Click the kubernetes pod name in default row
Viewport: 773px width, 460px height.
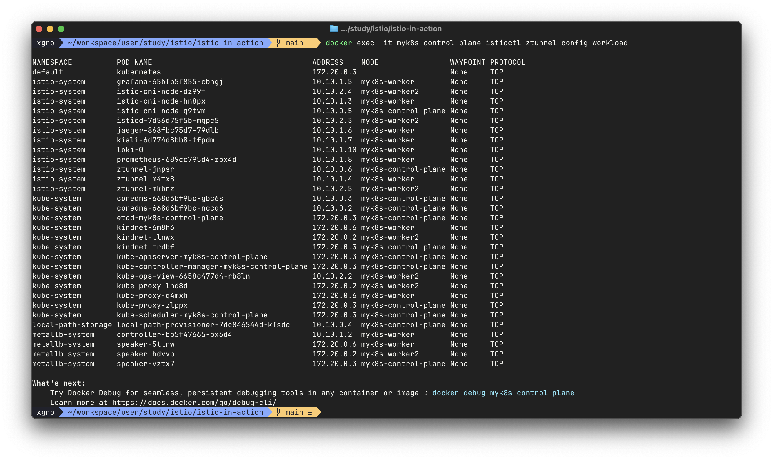[x=139, y=72]
